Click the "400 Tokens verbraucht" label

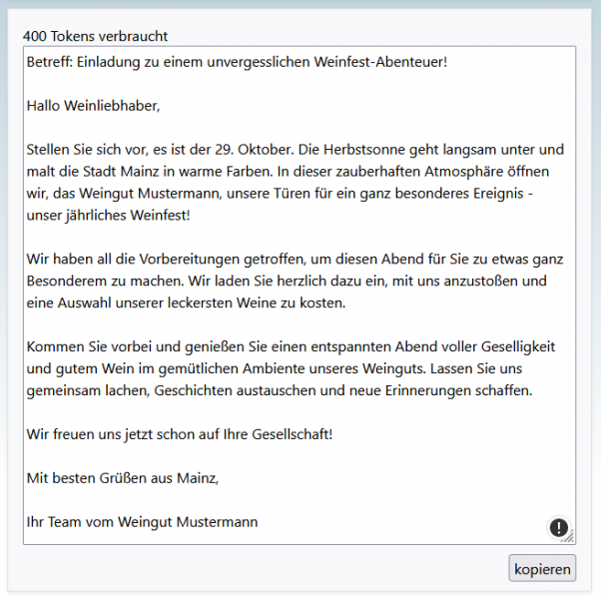pos(95,36)
